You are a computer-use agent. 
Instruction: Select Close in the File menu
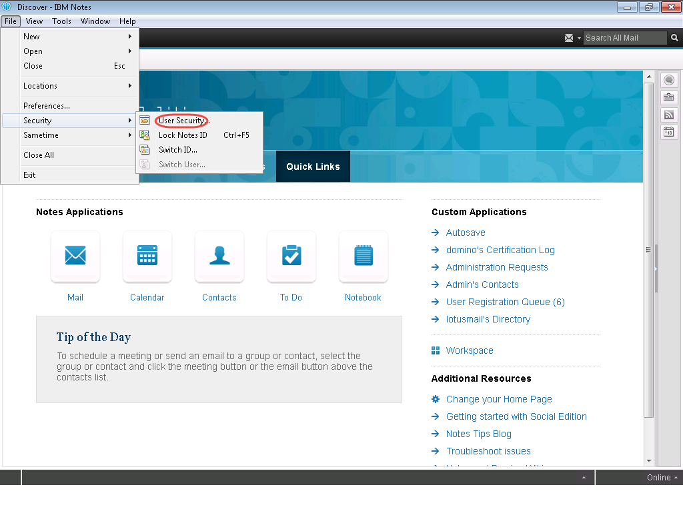click(x=70, y=66)
